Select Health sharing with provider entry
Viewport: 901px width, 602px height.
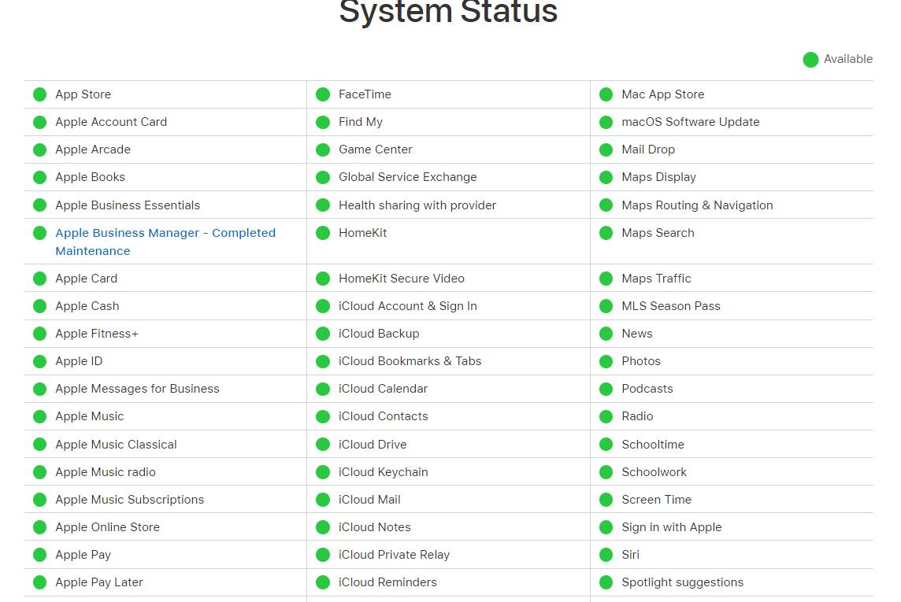click(x=417, y=205)
